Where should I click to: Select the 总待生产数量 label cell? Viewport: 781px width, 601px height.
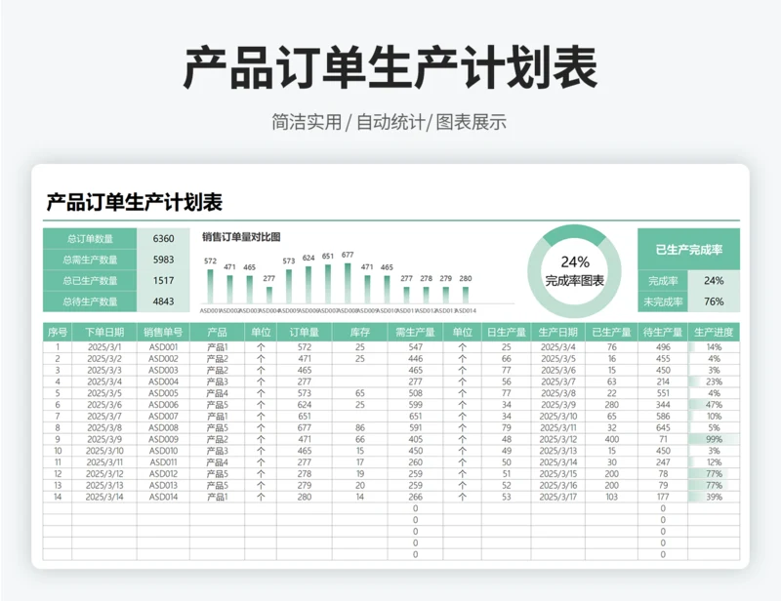pyautogui.click(x=90, y=301)
